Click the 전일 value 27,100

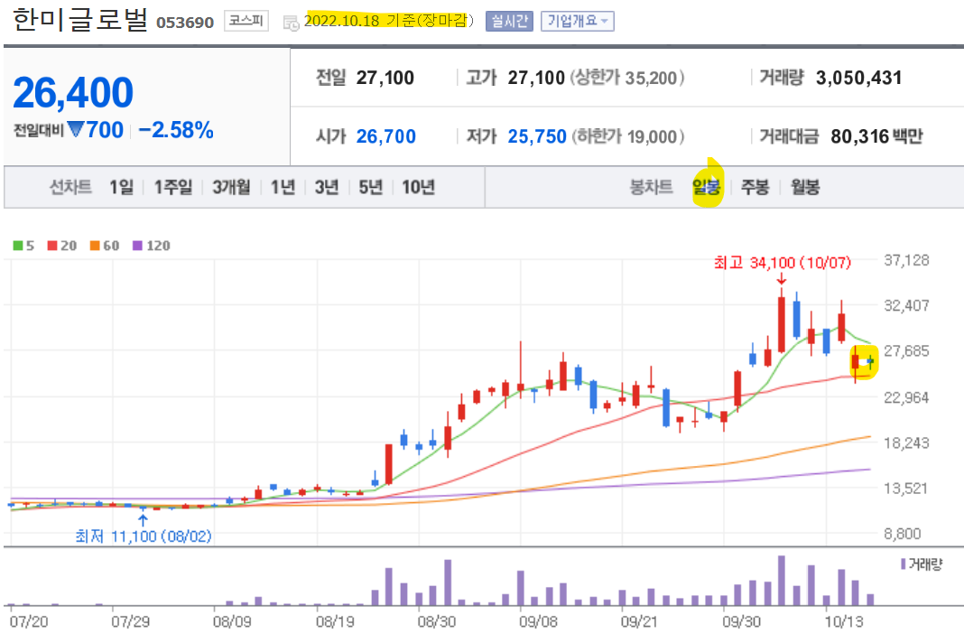(x=385, y=78)
